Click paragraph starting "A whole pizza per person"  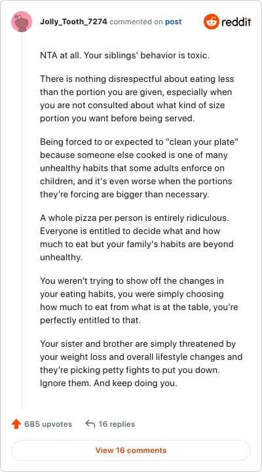point(137,237)
